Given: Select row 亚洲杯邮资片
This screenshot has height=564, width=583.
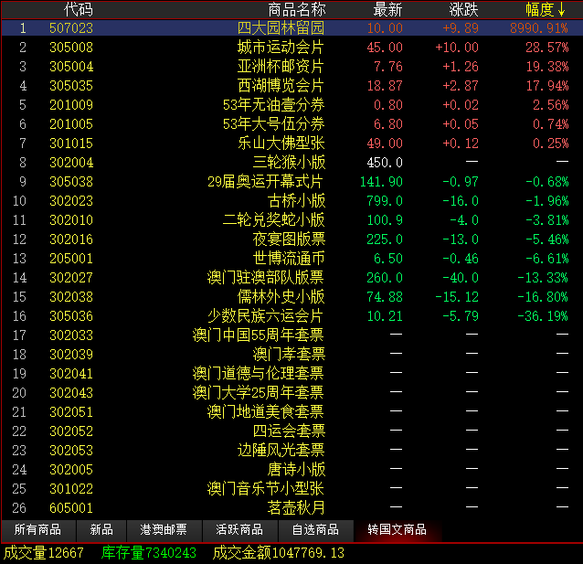Looking at the screenshot, I should pyautogui.click(x=291, y=67).
